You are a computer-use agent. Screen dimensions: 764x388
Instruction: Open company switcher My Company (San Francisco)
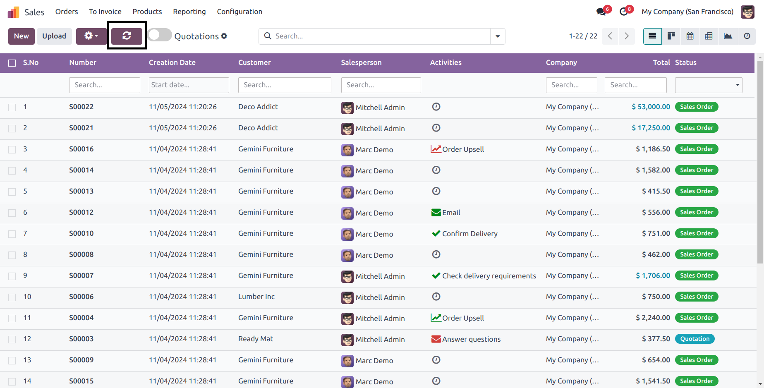pos(687,12)
